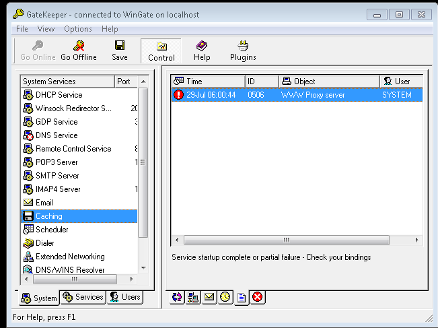This screenshot has width=438, height=328.
Task: Click the System Services column header
Action: (x=67, y=81)
